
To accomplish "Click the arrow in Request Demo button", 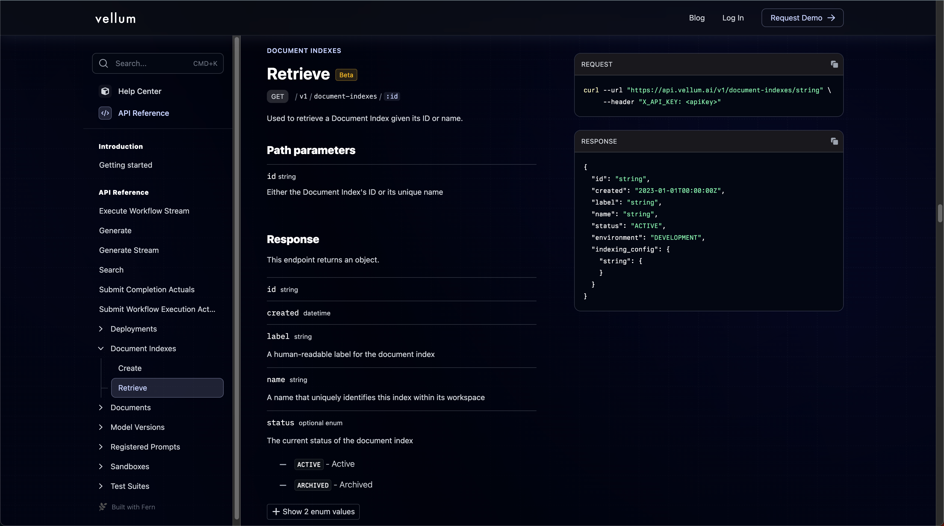I will pyautogui.click(x=831, y=18).
